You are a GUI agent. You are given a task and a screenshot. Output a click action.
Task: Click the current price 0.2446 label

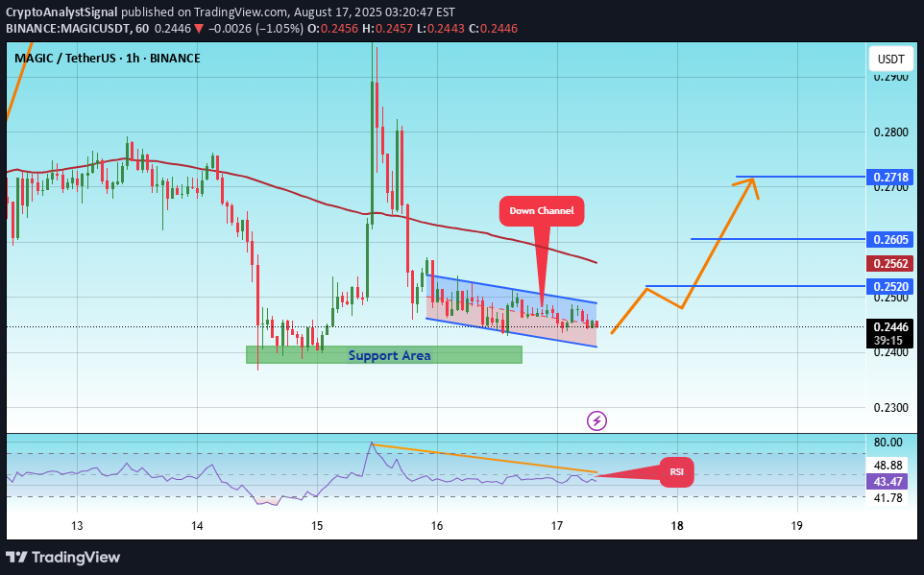pos(889,327)
